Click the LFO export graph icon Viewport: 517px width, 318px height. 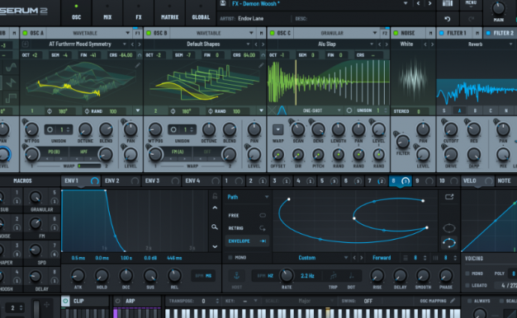(x=449, y=197)
